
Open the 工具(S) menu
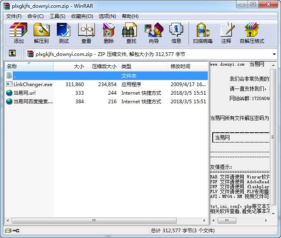[57, 16]
